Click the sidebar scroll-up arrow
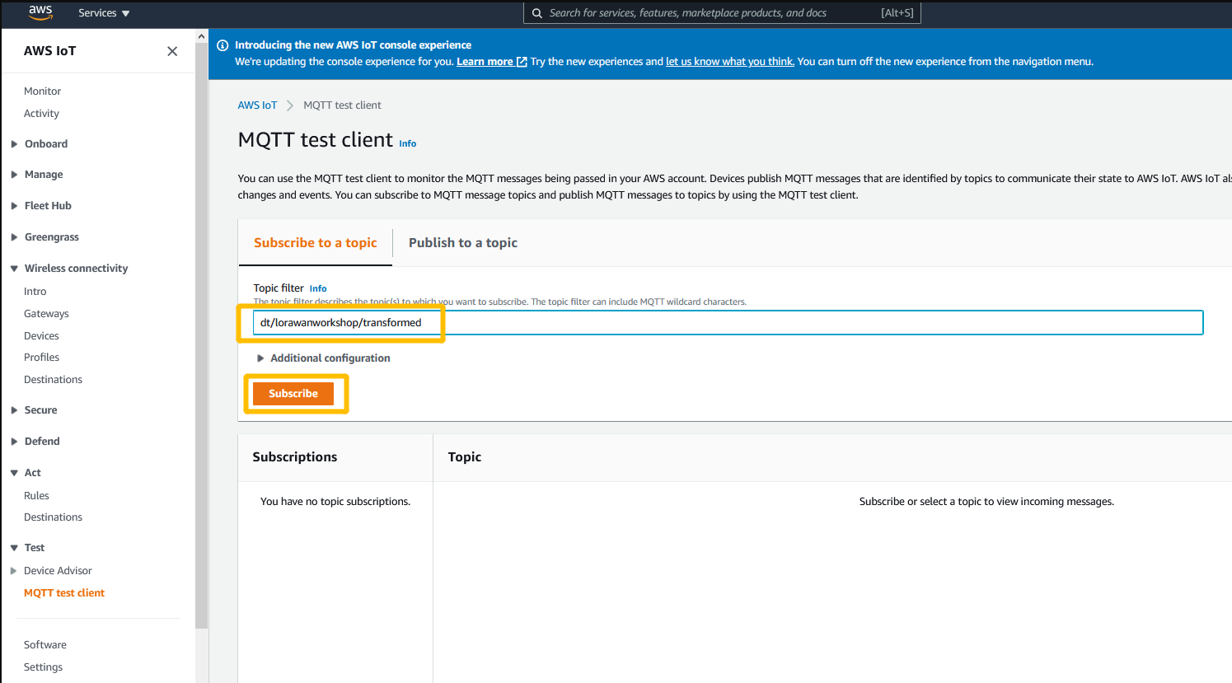Image resolution: width=1232 pixels, height=683 pixels. coord(202,36)
